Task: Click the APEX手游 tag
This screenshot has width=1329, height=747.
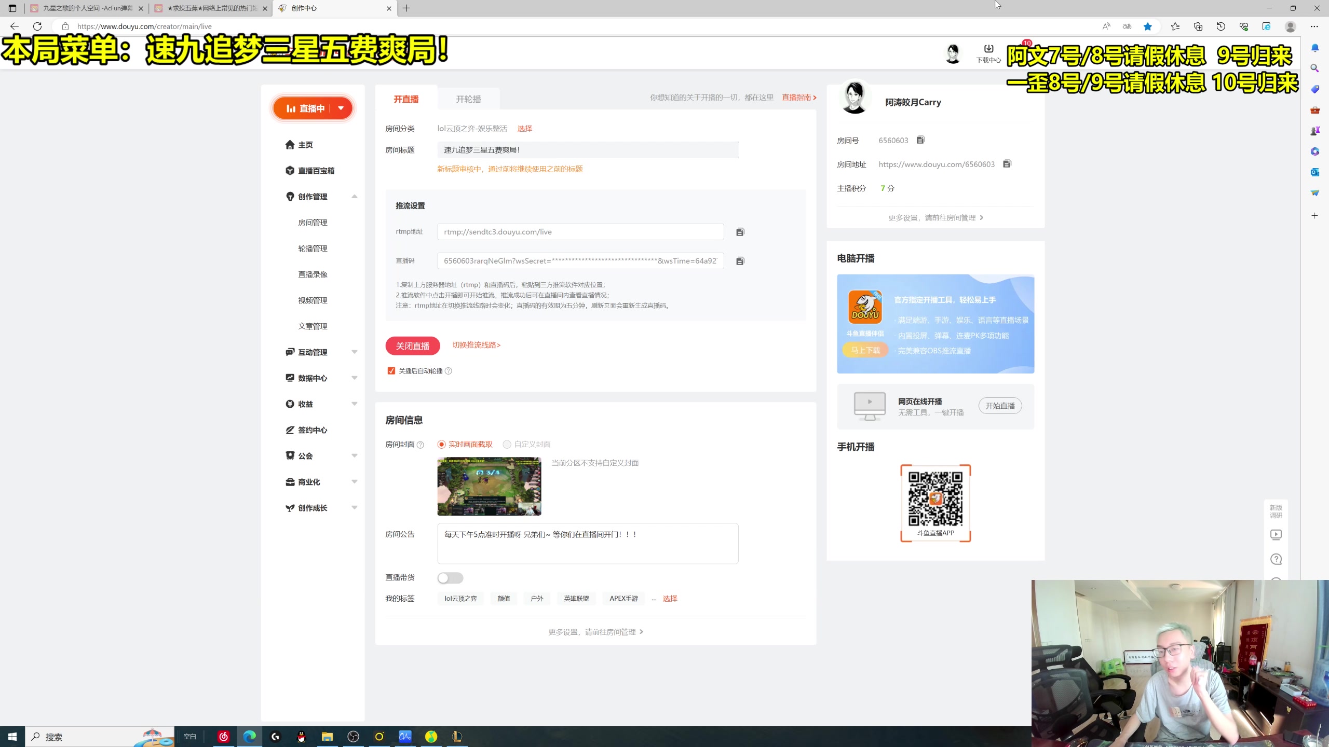Action: (x=623, y=599)
